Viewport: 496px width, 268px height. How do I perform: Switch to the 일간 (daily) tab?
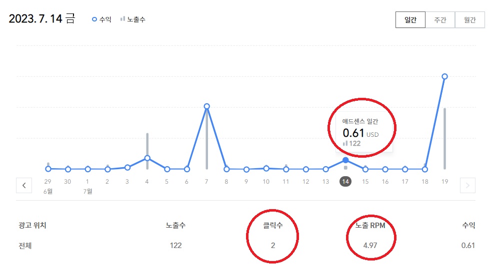[410, 20]
